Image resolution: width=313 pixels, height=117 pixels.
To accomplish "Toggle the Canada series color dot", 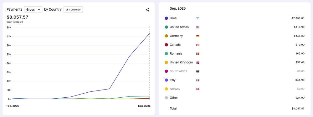I will tap(166, 45).
